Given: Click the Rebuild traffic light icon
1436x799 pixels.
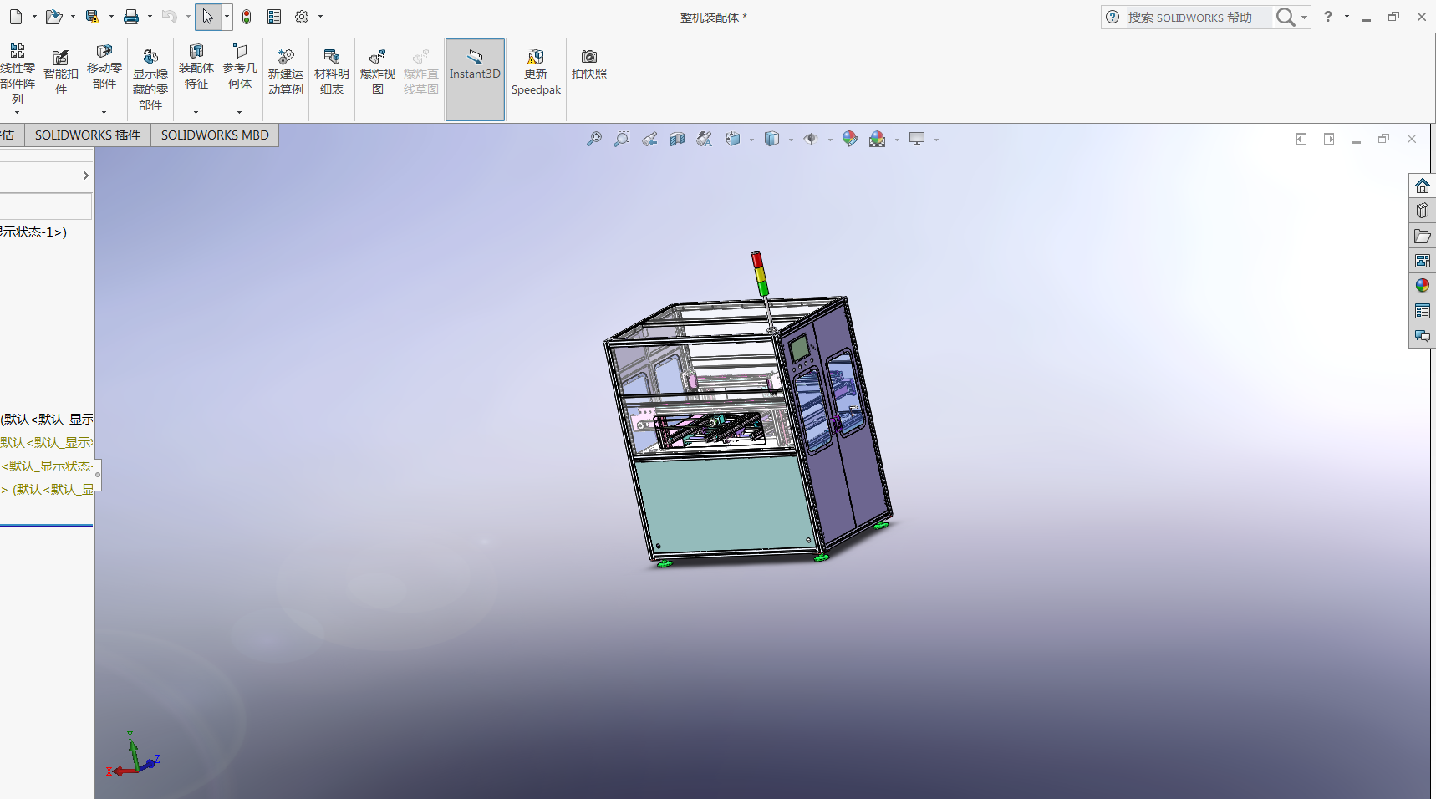Looking at the screenshot, I should tap(247, 17).
